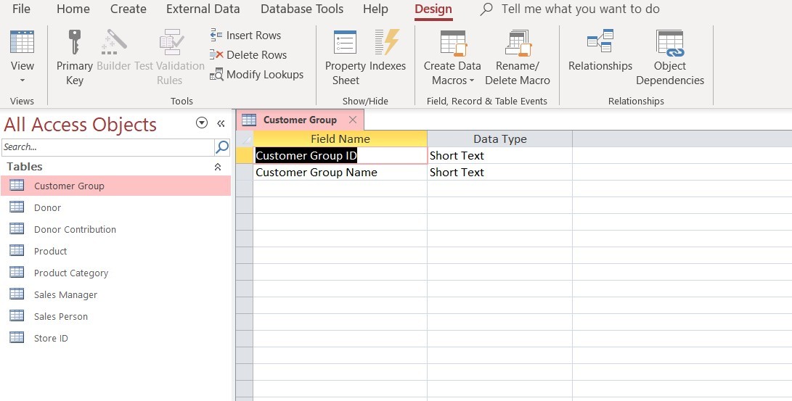Open the External Data ribbon tab
The image size is (792, 401).
click(x=203, y=9)
